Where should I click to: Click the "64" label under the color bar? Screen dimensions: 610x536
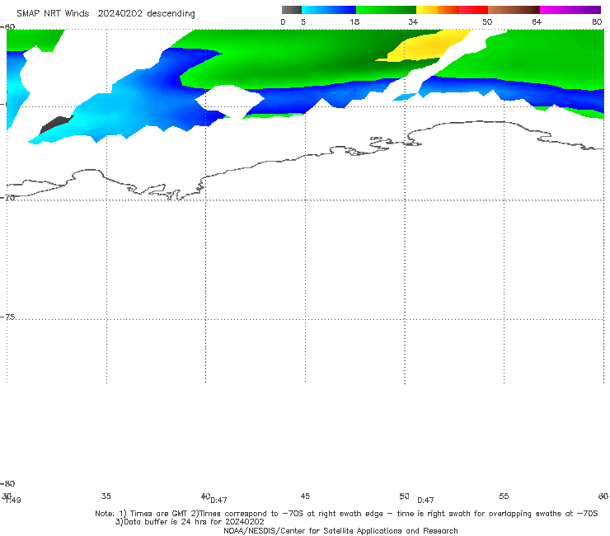[x=537, y=21]
